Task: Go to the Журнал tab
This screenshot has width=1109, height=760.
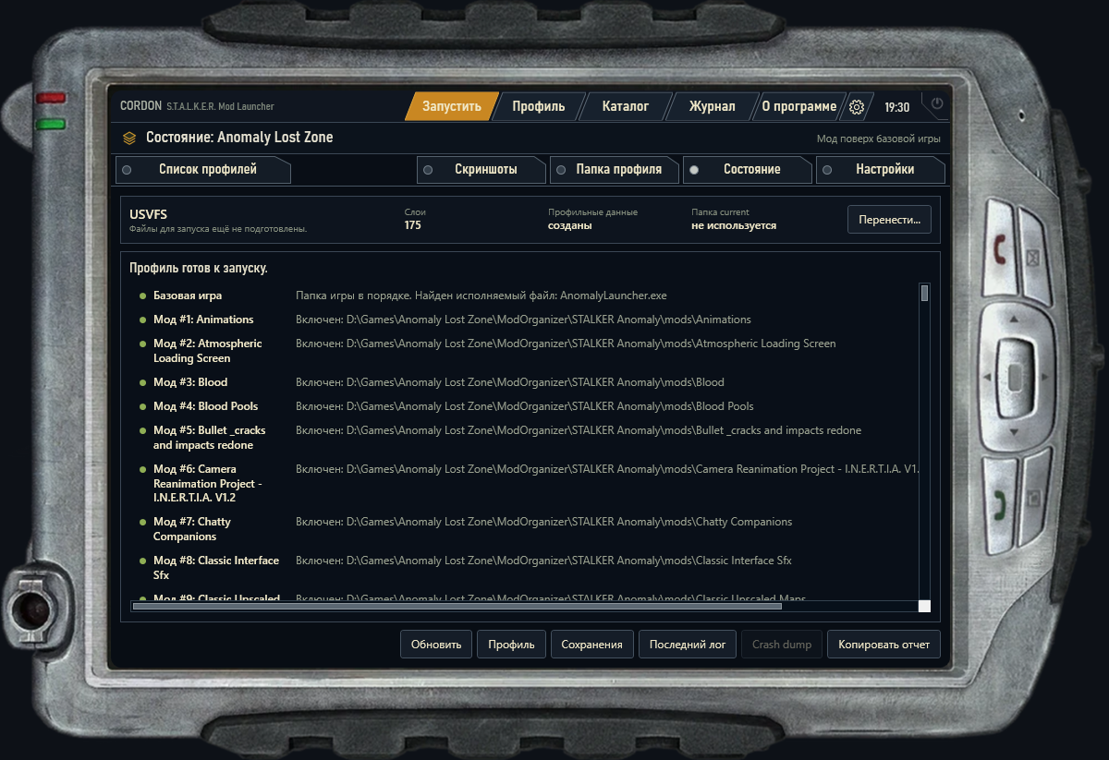Action: 713,106
